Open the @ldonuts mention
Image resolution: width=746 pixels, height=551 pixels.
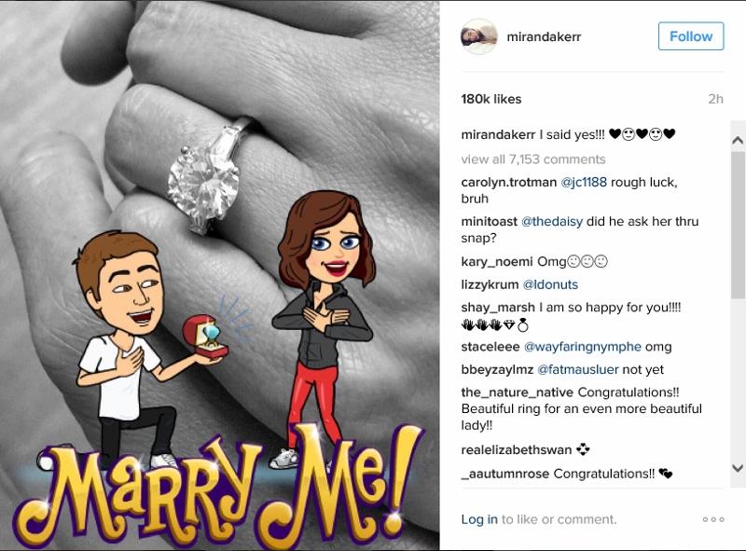coord(550,284)
